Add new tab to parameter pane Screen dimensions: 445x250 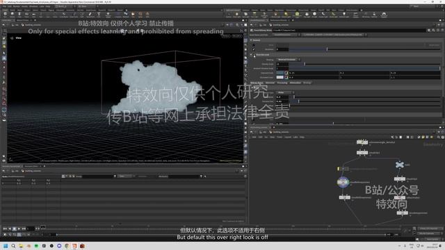pos(292,20)
